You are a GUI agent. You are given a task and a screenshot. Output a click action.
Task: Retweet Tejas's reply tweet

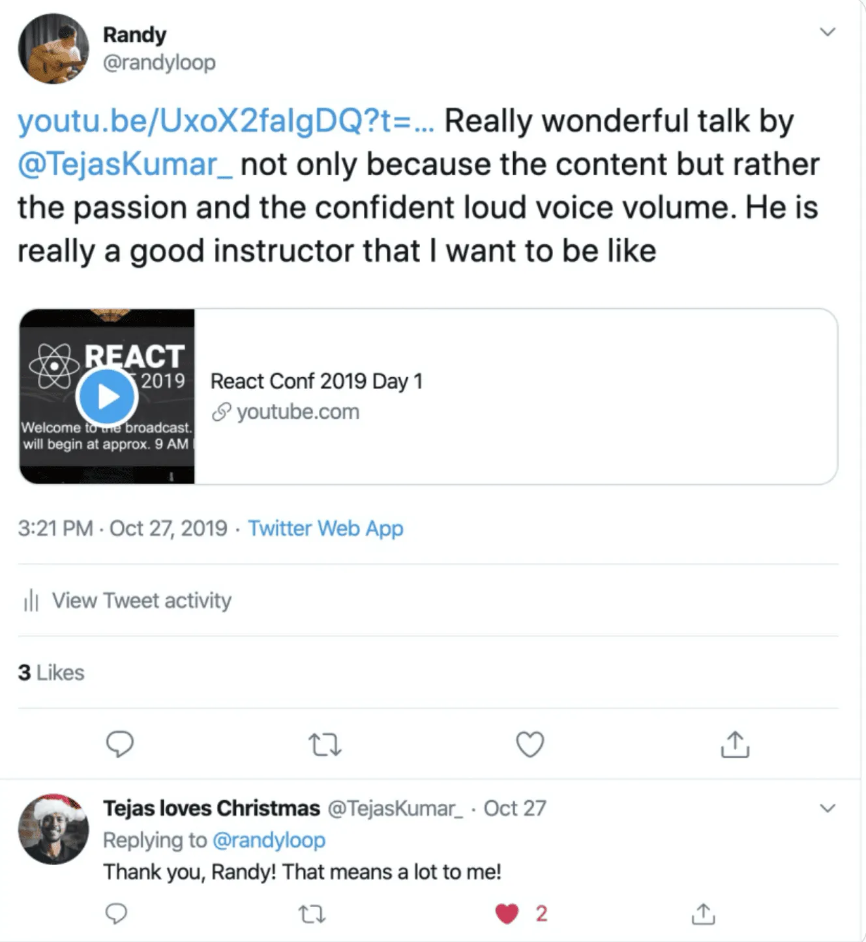click(x=312, y=915)
